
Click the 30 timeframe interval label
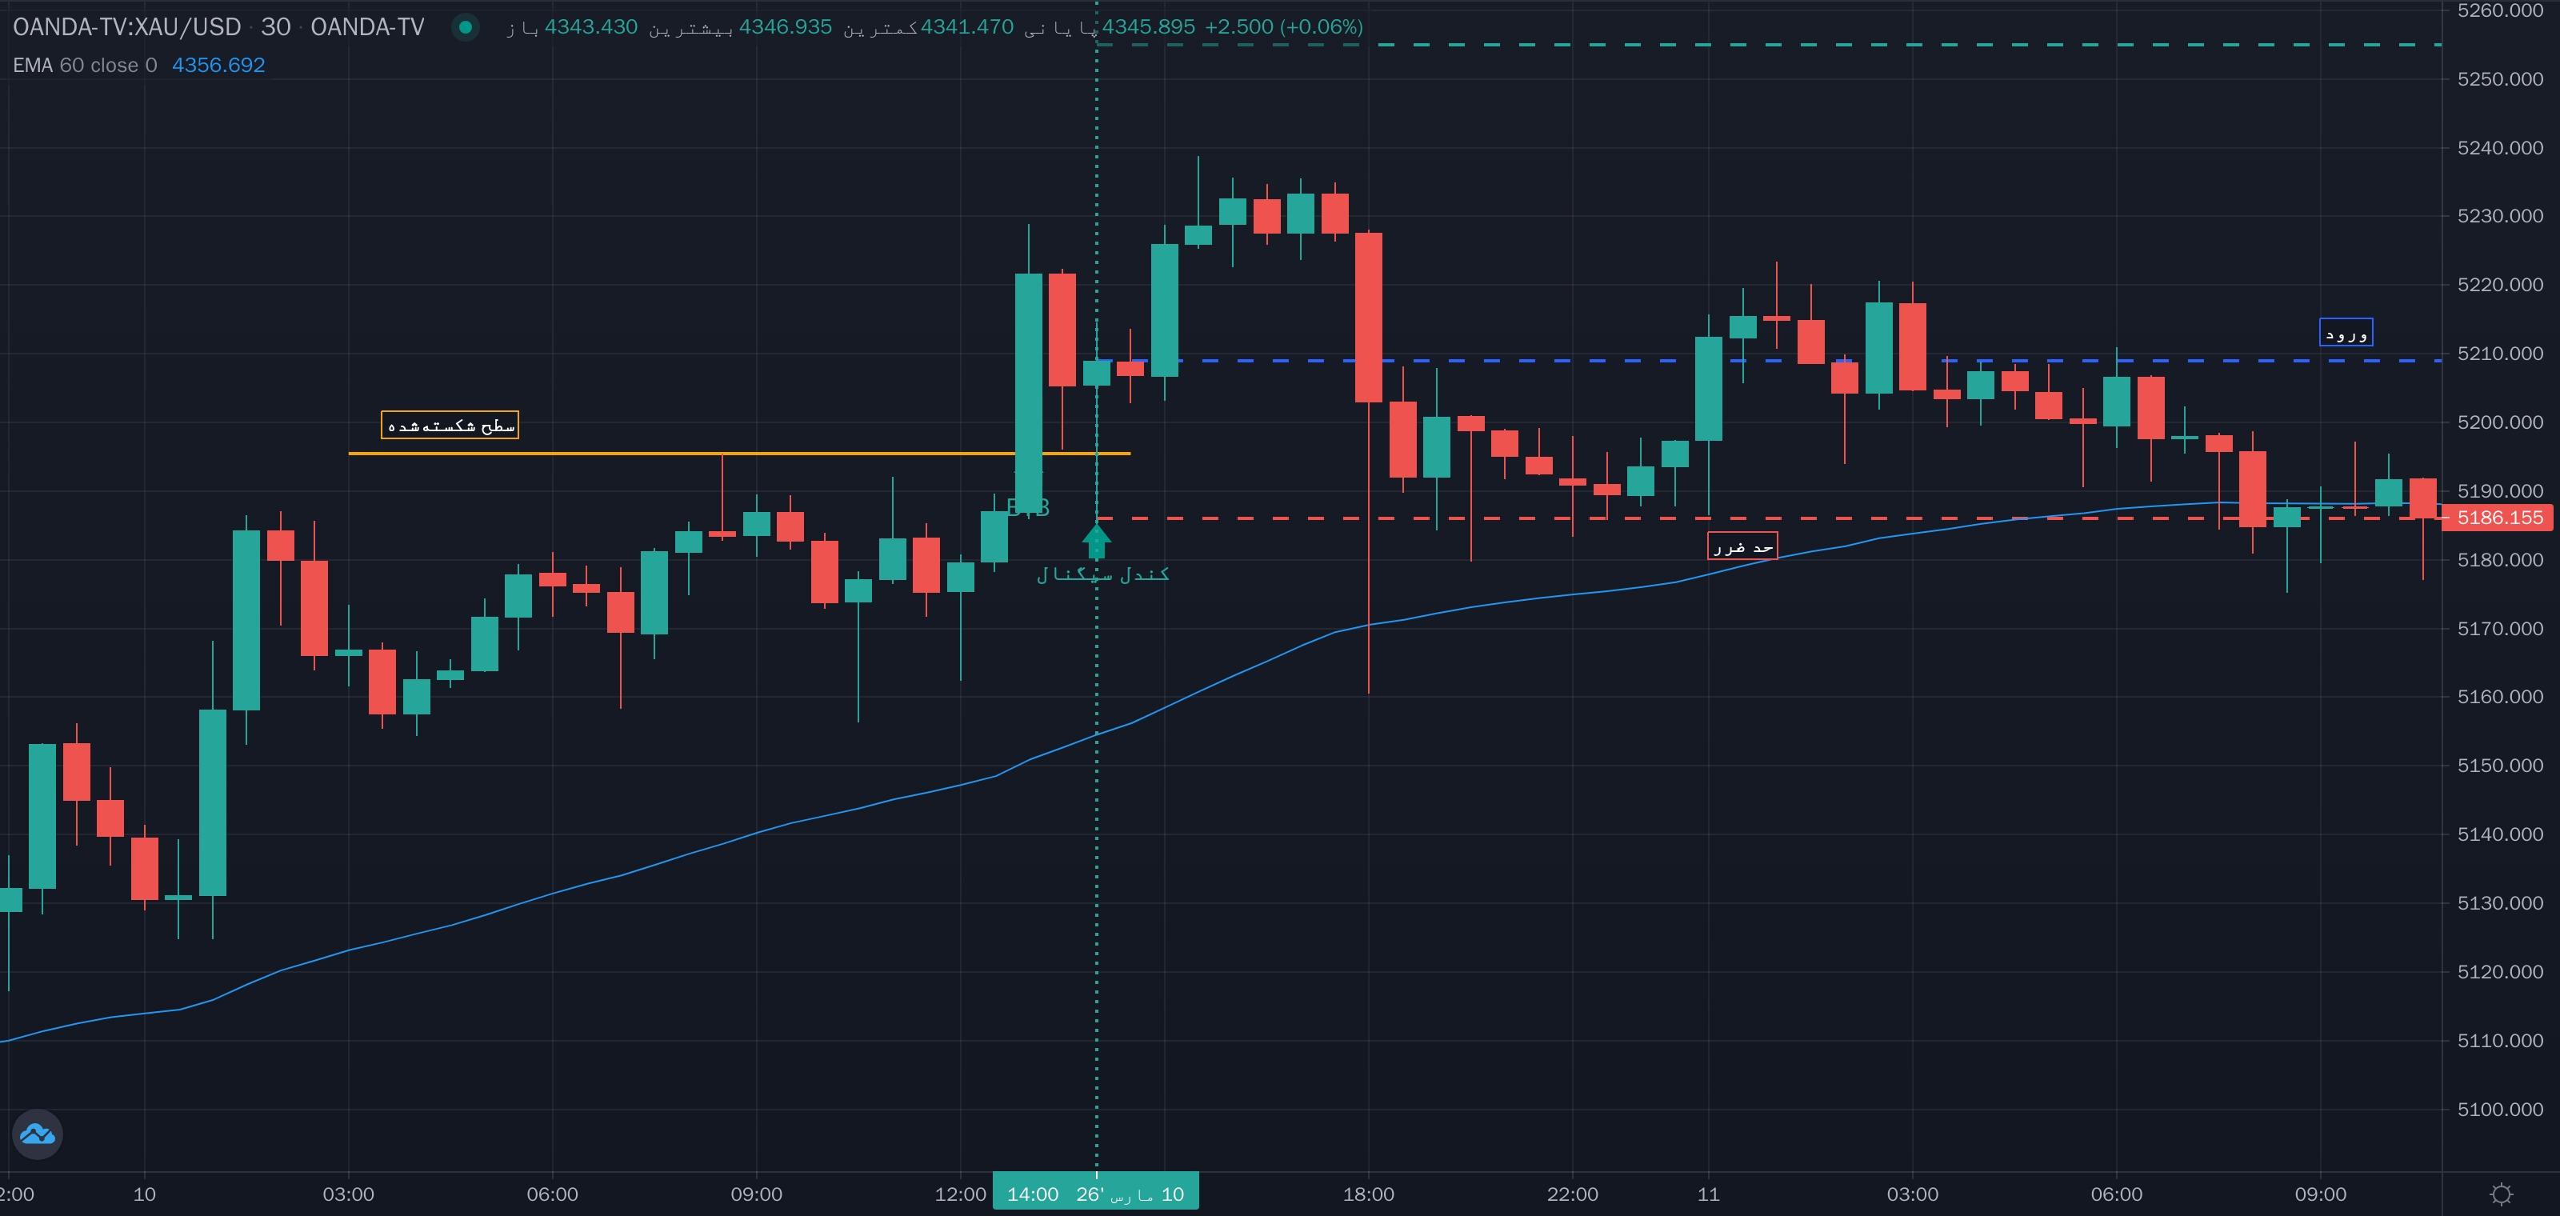(275, 27)
